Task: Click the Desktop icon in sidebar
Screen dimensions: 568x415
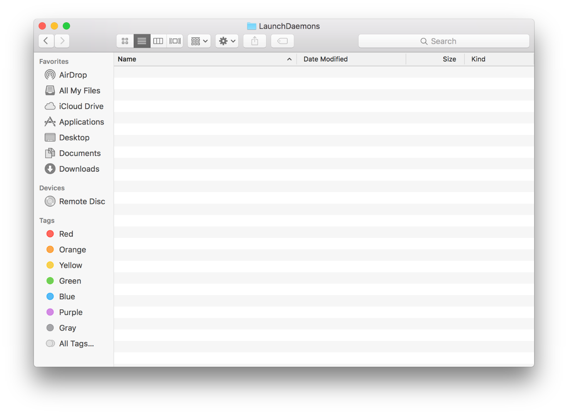Action: pos(50,138)
